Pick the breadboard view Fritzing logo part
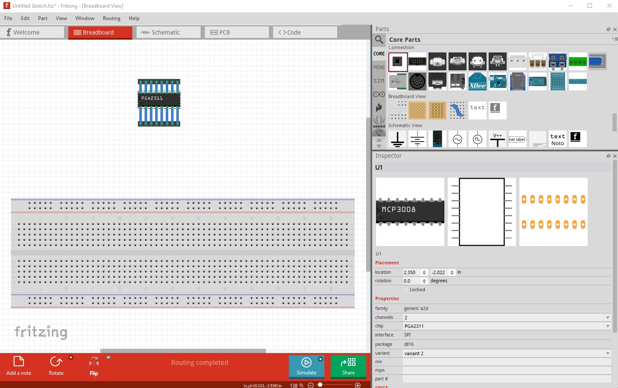618x388 pixels. pyautogui.click(x=498, y=110)
